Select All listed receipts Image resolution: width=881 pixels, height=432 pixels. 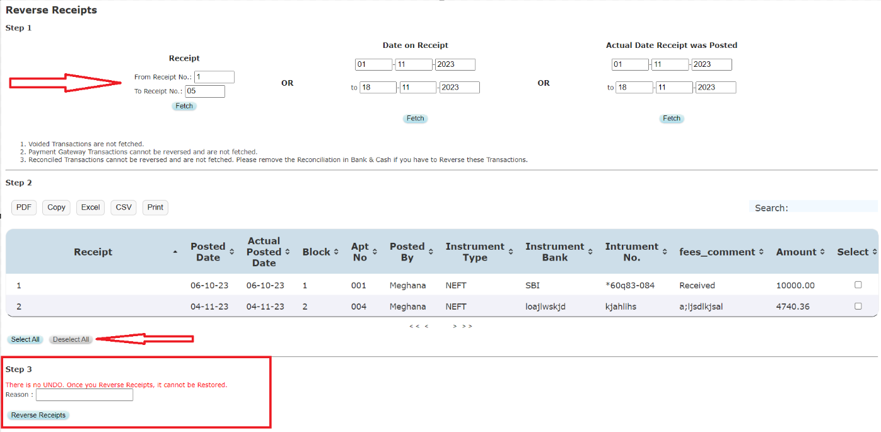25,339
